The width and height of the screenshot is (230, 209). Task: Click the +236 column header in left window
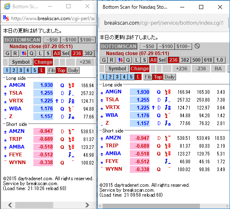click(85, 62)
